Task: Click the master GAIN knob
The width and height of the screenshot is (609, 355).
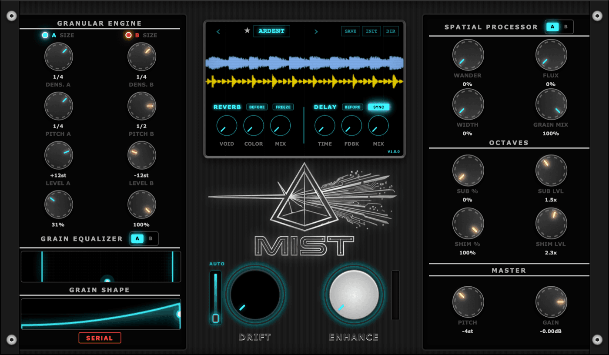Action: point(551,302)
